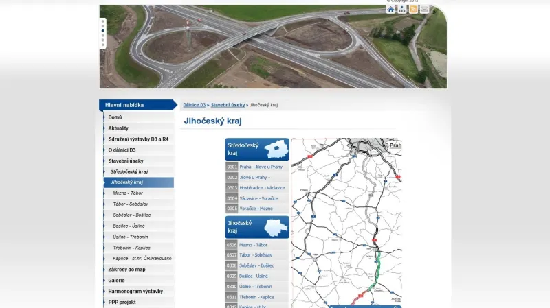Open the orange RSS feed icon

click(413, 10)
